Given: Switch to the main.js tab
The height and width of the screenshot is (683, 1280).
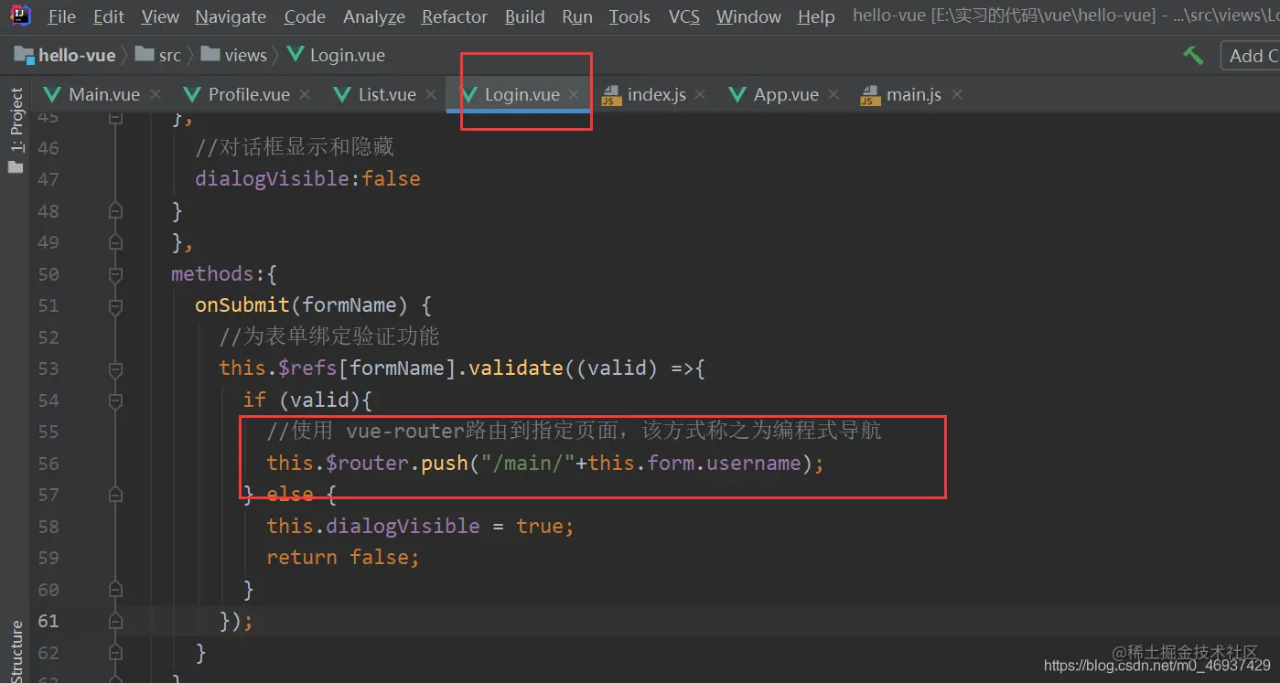Looking at the screenshot, I should coord(913,94).
